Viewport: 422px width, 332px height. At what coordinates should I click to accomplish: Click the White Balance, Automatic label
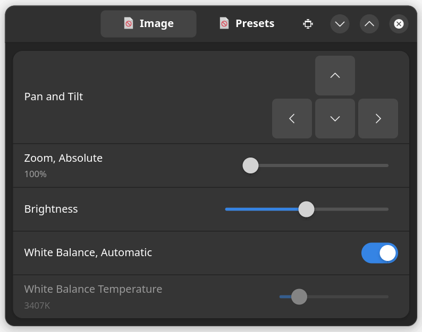88,252
